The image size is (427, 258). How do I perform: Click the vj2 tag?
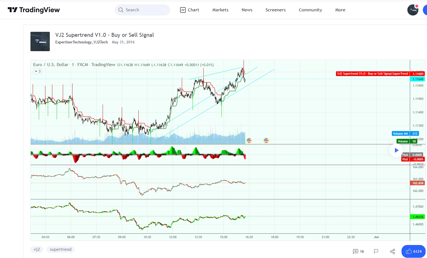point(37,249)
